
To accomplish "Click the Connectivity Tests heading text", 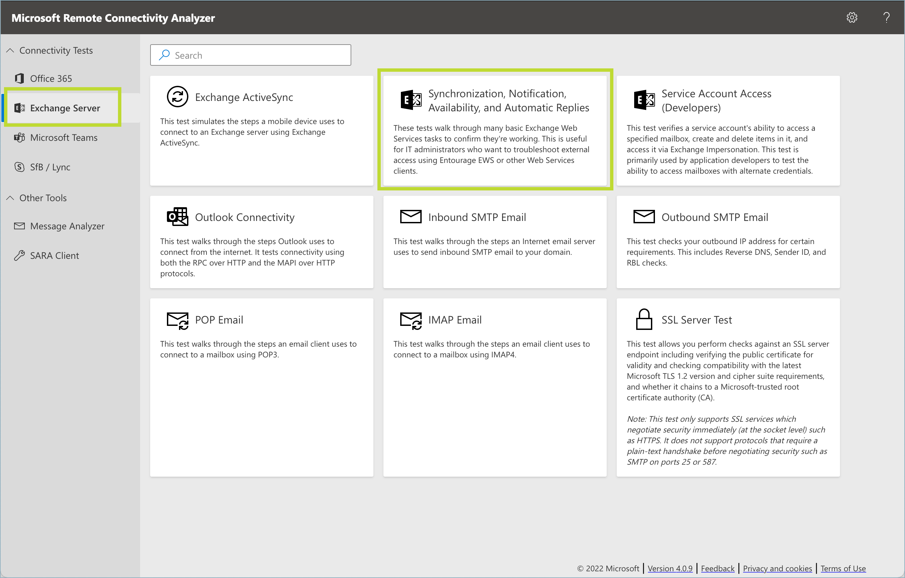I will coord(56,50).
